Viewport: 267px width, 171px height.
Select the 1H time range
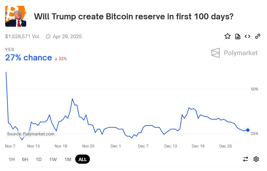11,159
